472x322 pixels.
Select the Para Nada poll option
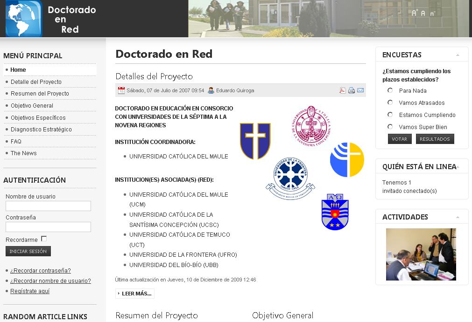point(390,90)
